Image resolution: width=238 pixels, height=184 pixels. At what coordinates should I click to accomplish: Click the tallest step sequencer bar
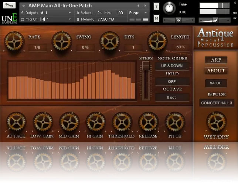pyautogui.click(x=109, y=84)
